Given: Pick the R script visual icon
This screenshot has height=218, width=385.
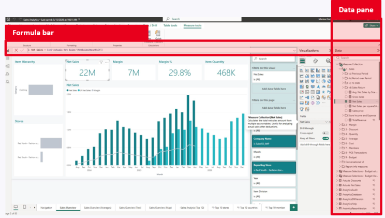Looking at the screenshot, I should 323,92.
